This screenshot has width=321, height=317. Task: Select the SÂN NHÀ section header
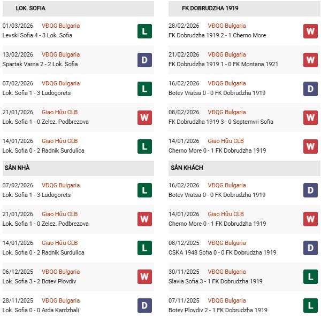[x=16, y=168]
